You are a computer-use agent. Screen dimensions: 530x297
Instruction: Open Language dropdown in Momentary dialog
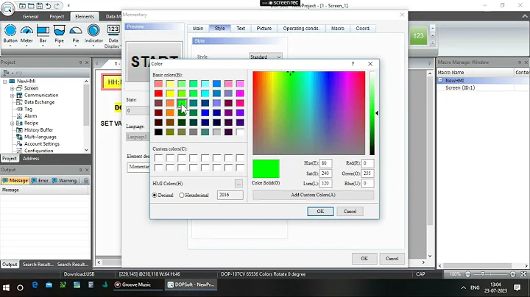[x=138, y=137]
